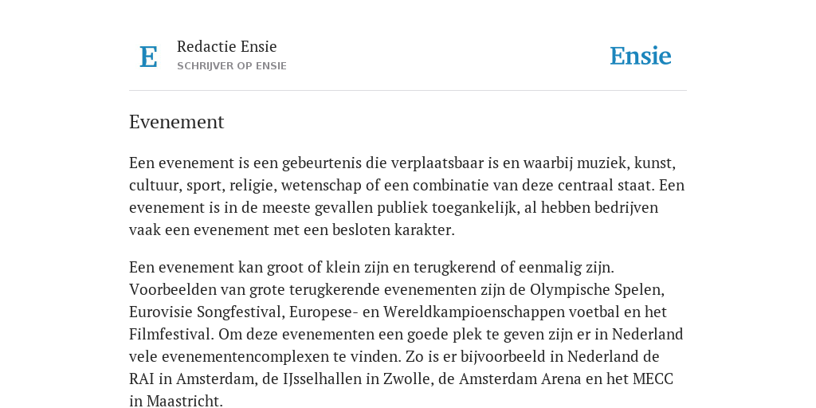Click the divider line below the author header
This screenshot has height=408, width=816.
click(x=408, y=91)
